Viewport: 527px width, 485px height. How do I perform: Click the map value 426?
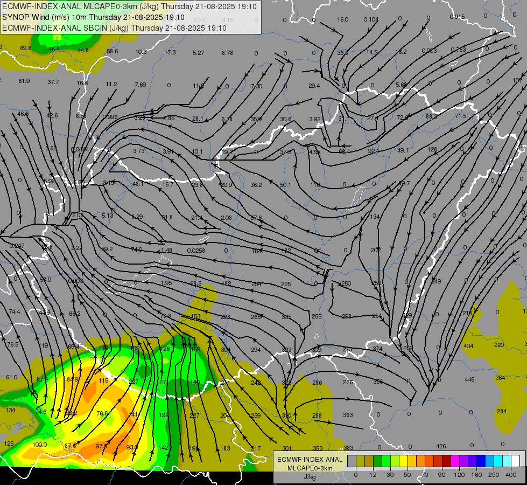(x=441, y=446)
